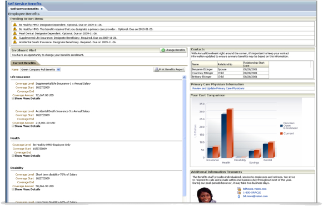Open the benefits program Name dropdown
323x206 pixels.
[58, 70]
